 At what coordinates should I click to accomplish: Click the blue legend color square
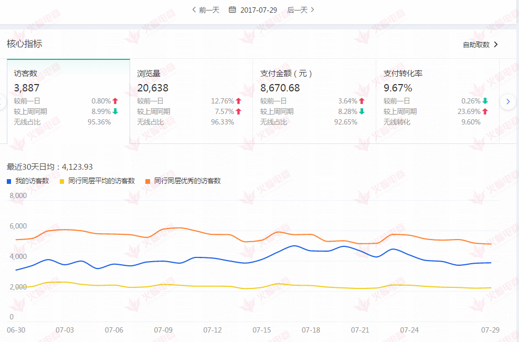tap(9, 181)
